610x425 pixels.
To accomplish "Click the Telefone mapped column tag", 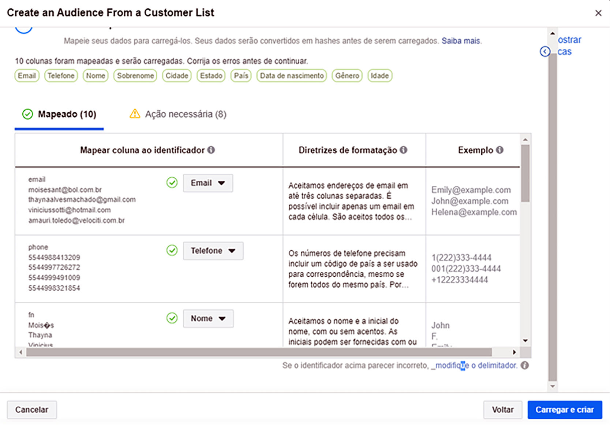I will pyautogui.click(x=61, y=75).
